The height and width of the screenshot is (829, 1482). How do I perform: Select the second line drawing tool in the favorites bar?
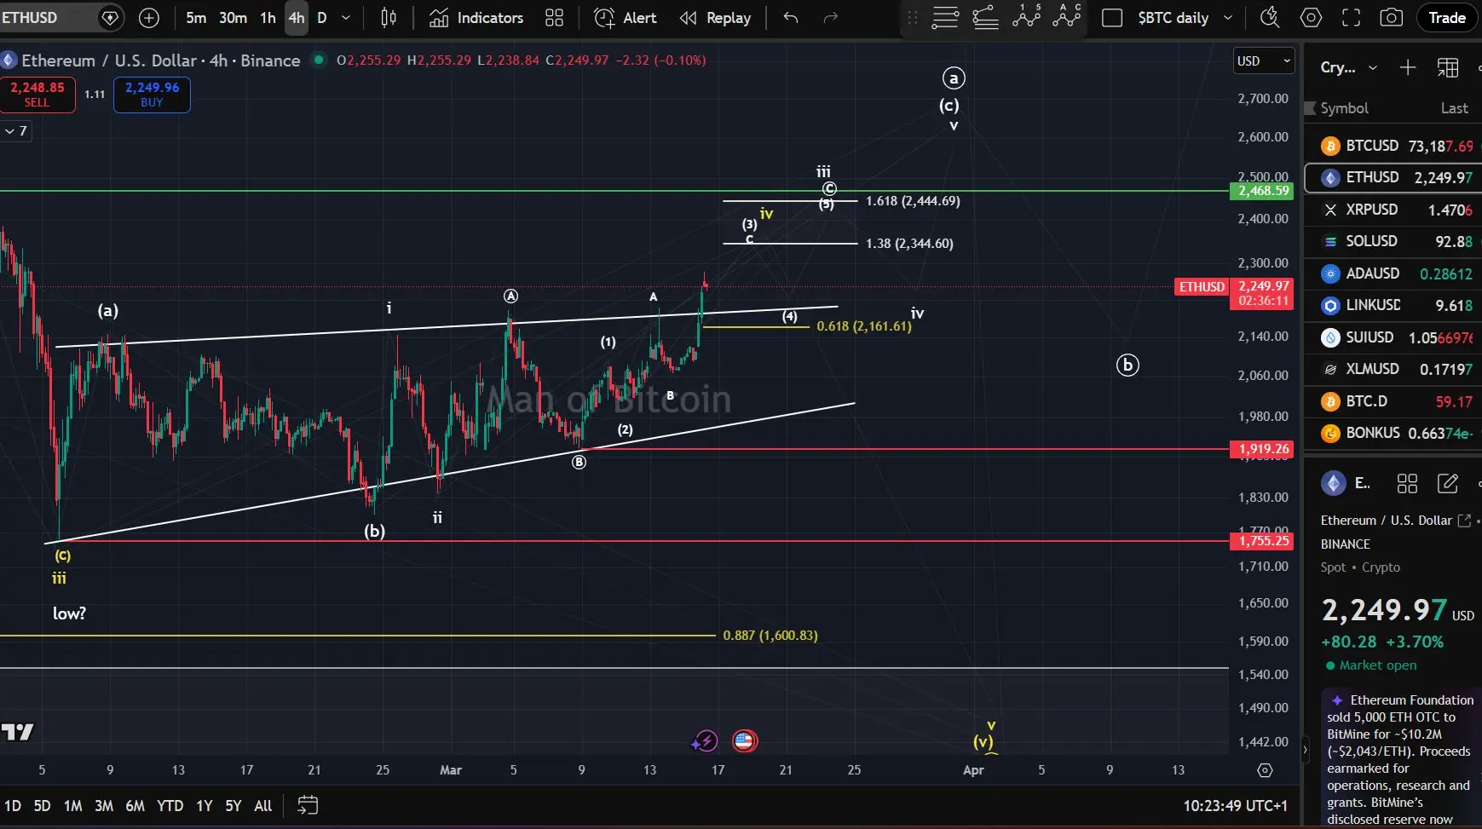[x=986, y=18]
